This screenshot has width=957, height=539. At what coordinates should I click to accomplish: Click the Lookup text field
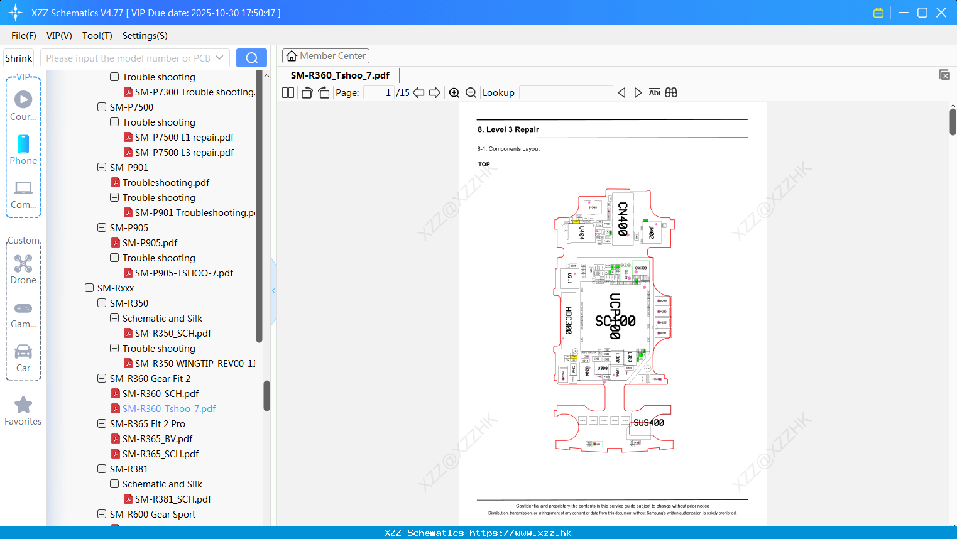(x=566, y=92)
